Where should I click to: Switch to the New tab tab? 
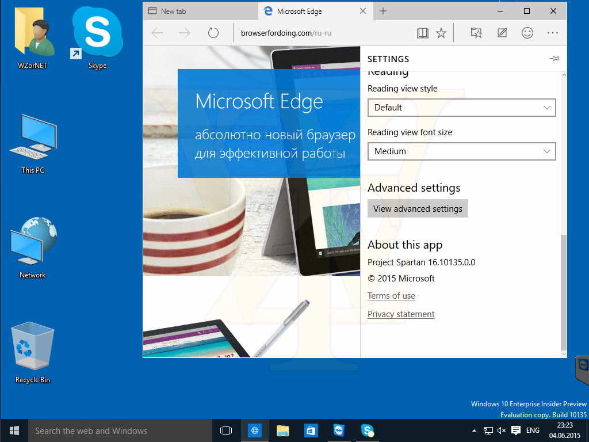201,12
